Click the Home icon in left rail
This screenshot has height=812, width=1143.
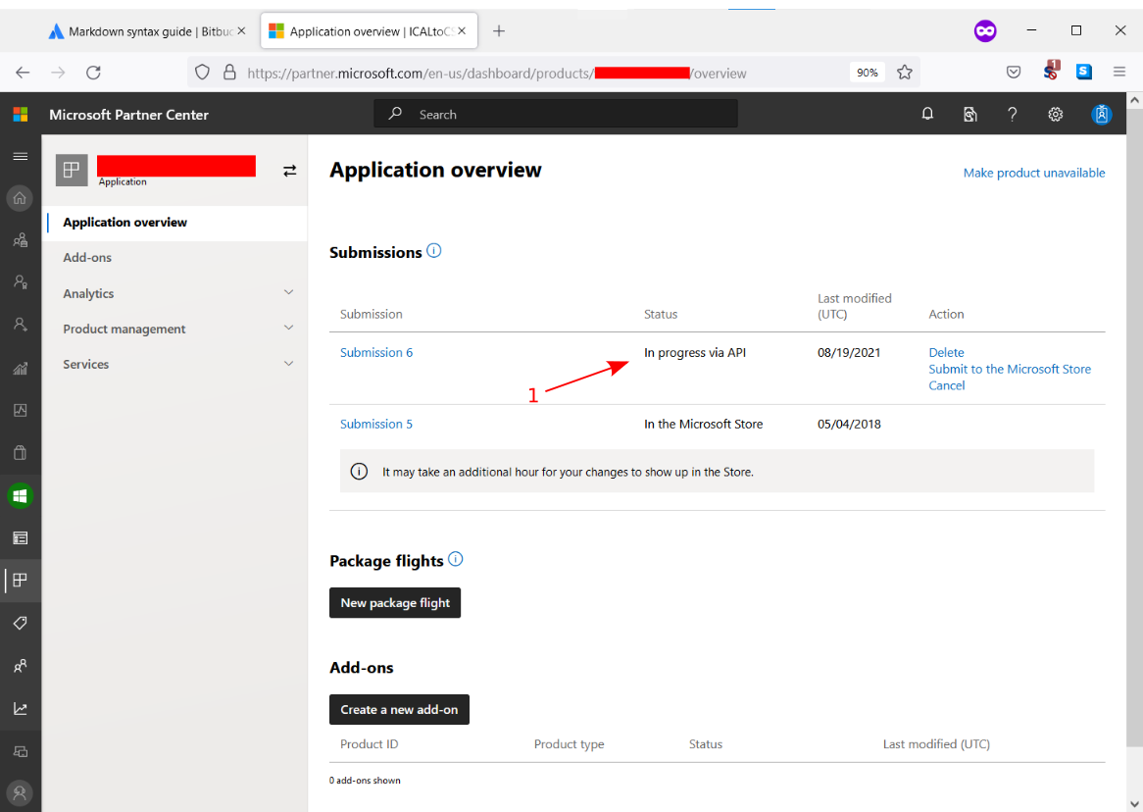[x=20, y=199]
